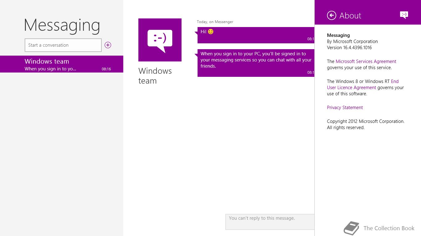The height and width of the screenshot is (236, 421).
Task: Click the 08:16 timestamp in conversation list
Action: click(x=106, y=69)
